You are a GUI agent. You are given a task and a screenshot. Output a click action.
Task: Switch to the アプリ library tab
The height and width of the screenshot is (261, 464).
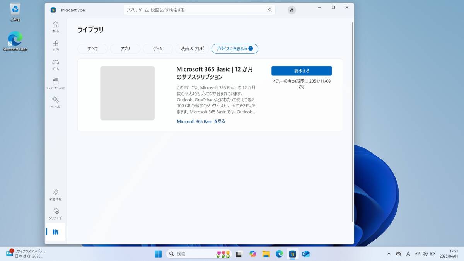pos(125,49)
